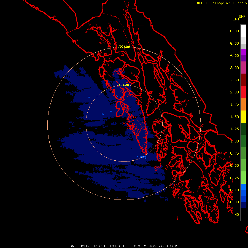The image size is (248, 248).
Task: Select the pink swatch beside 3.00
Action: pyautogui.click(x=243, y=68)
